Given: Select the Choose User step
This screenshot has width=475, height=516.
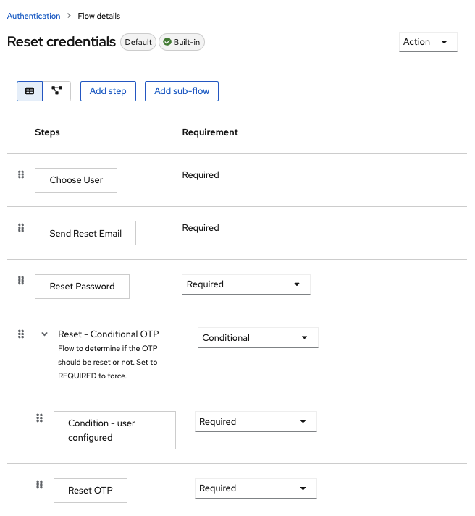Looking at the screenshot, I should pos(76,180).
